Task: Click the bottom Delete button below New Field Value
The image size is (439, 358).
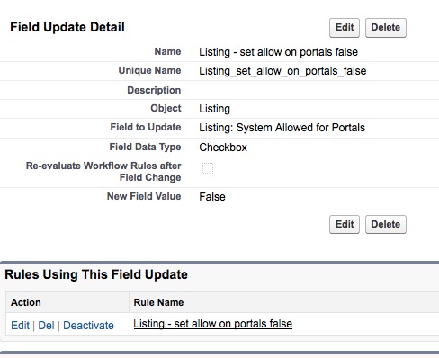Action: (386, 224)
